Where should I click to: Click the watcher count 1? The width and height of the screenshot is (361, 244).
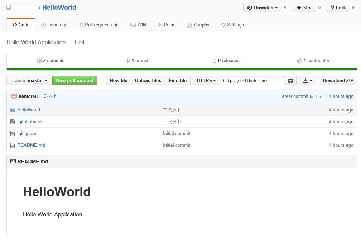[x=285, y=8]
